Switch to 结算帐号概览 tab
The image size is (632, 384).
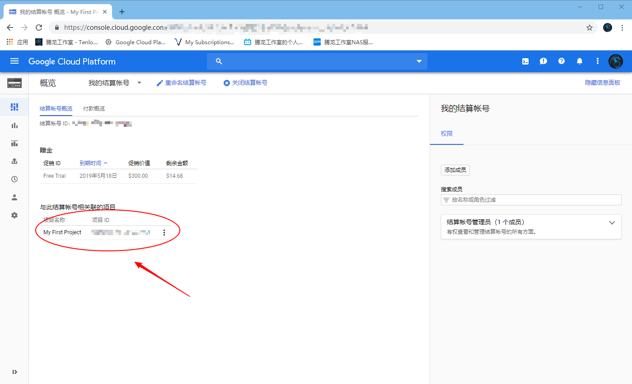click(56, 109)
